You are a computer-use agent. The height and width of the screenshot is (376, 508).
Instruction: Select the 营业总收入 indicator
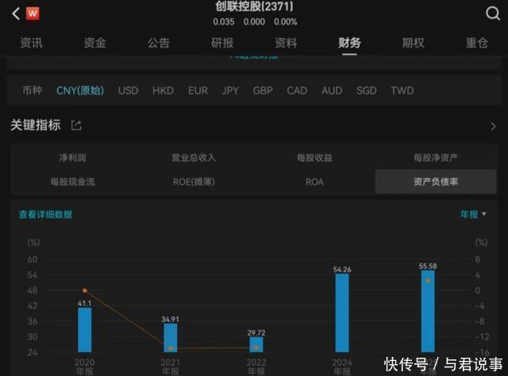coord(194,159)
